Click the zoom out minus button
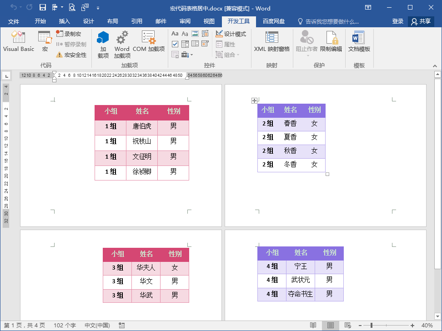Image resolution: width=442 pixels, height=331 pixels. (x=360, y=326)
